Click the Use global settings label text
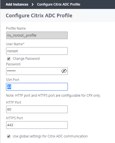This screenshot has height=143, width=115. 50,136
